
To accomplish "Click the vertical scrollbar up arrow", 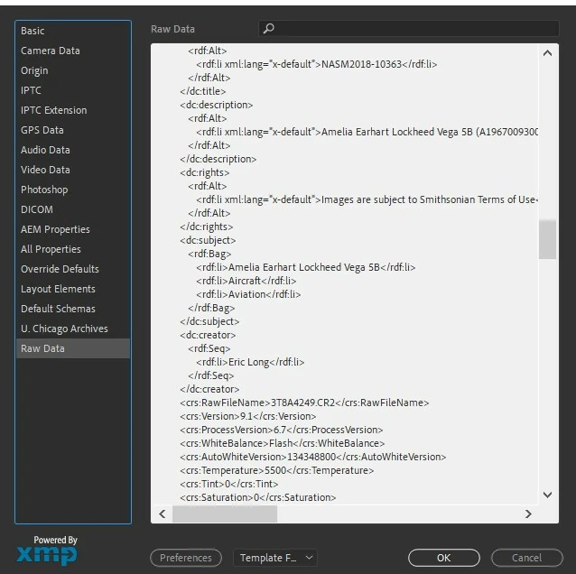I will coord(547,53).
